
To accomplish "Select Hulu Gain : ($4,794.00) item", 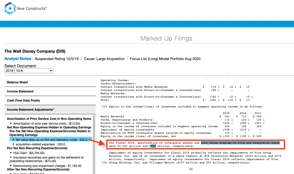I will point(29,153).
